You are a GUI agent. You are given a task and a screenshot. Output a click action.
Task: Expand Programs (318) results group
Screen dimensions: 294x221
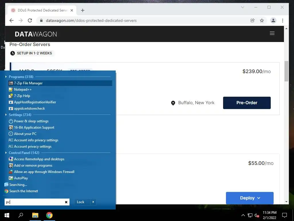click(x=6, y=77)
